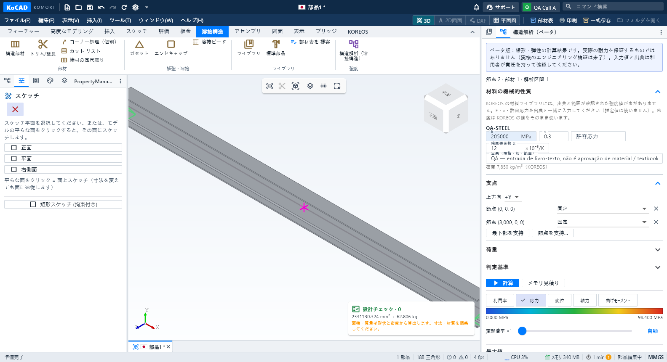The width and height of the screenshot is (667, 362).
Task: Click the save file icon in title bar
Action: coord(90,7)
